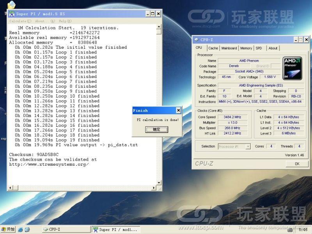Close the Finish dialog with X
Screen dimensions: 312x234
pos(179,110)
